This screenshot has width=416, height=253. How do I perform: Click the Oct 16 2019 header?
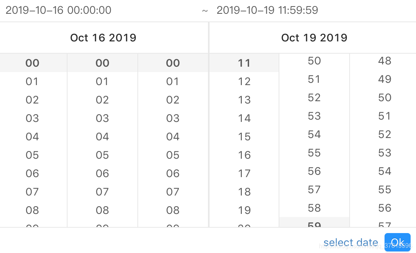pyautogui.click(x=103, y=38)
